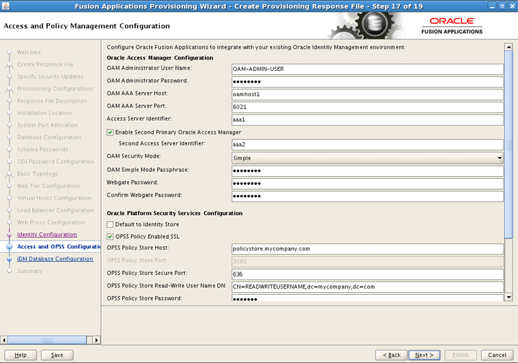
Task: Click the Schema Passwords step label
Action: tap(43, 149)
